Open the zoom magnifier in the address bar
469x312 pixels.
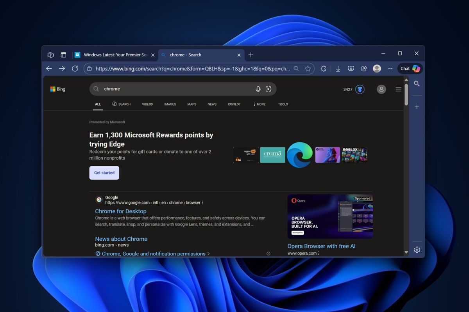coord(296,69)
